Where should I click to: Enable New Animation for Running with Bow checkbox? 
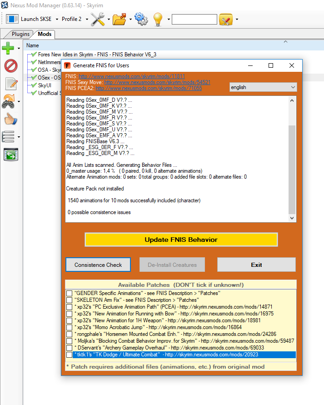(x=69, y=314)
